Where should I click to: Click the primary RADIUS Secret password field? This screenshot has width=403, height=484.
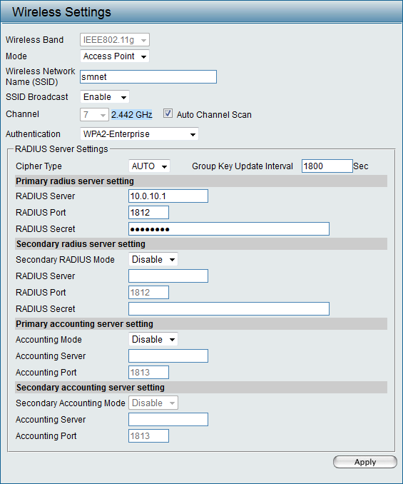(229, 228)
